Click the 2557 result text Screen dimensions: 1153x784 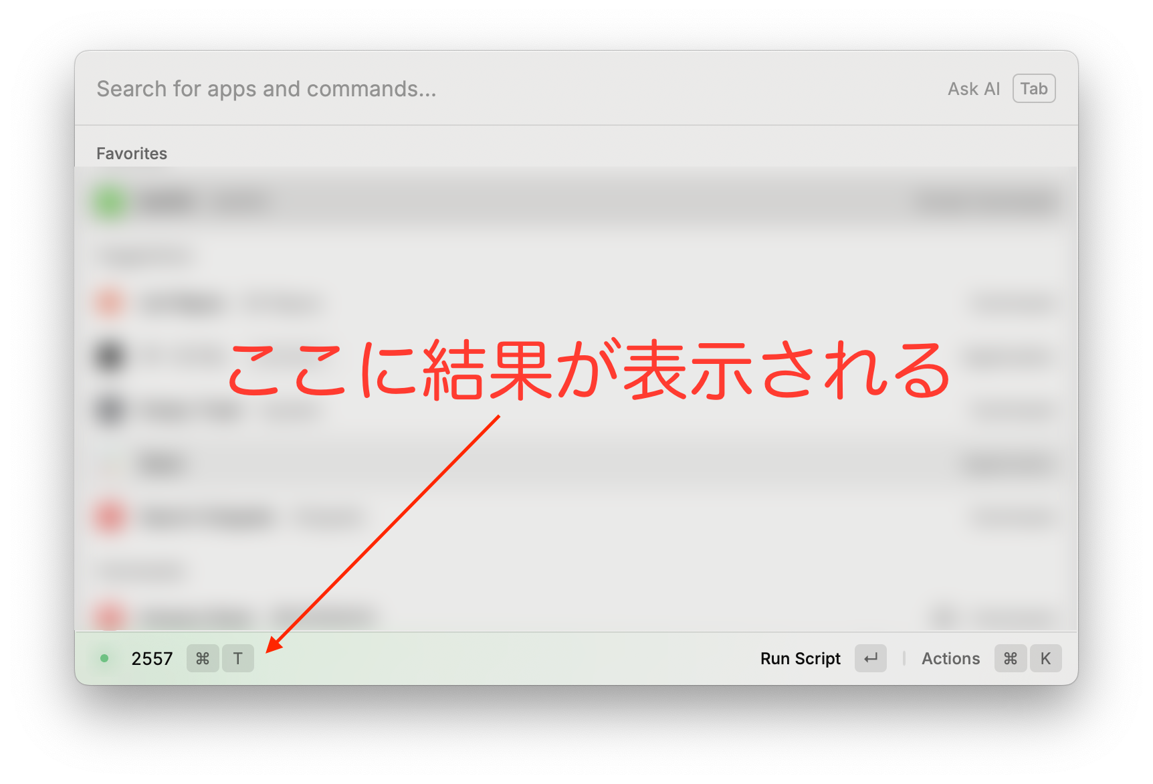tap(152, 659)
